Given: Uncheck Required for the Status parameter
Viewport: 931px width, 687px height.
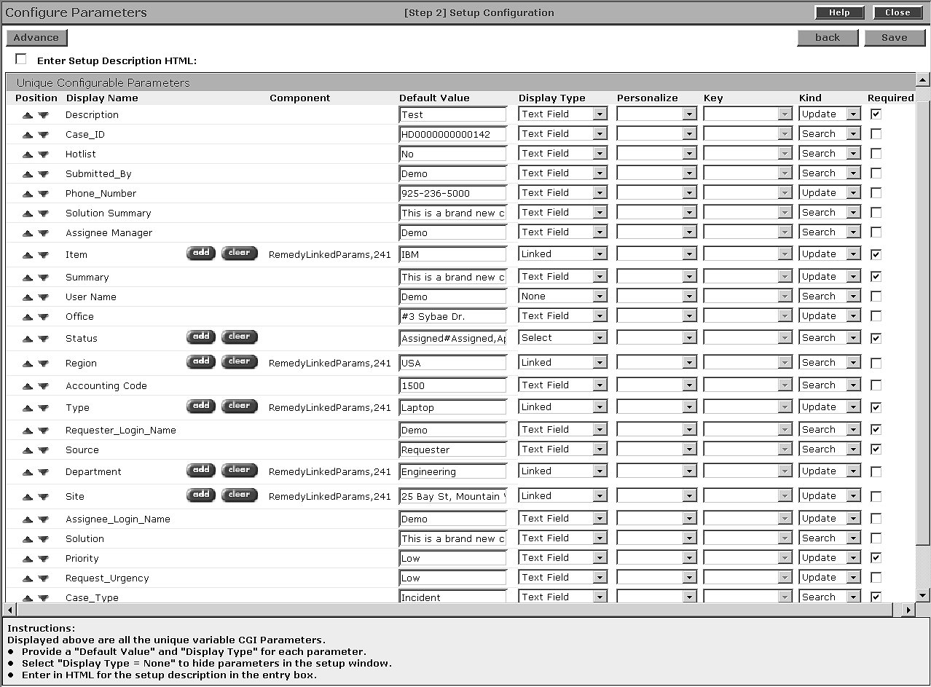Looking at the screenshot, I should click(x=876, y=338).
